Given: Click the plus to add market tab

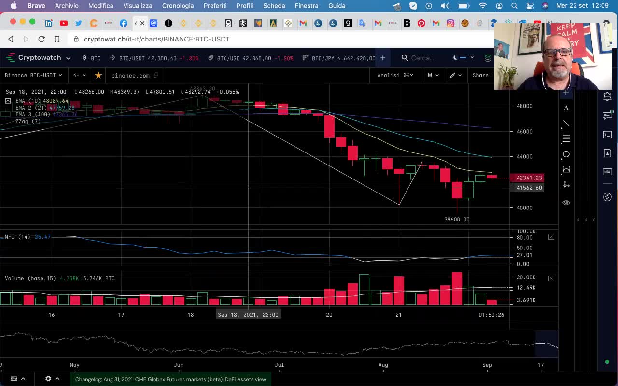Looking at the screenshot, I should 382,58.
